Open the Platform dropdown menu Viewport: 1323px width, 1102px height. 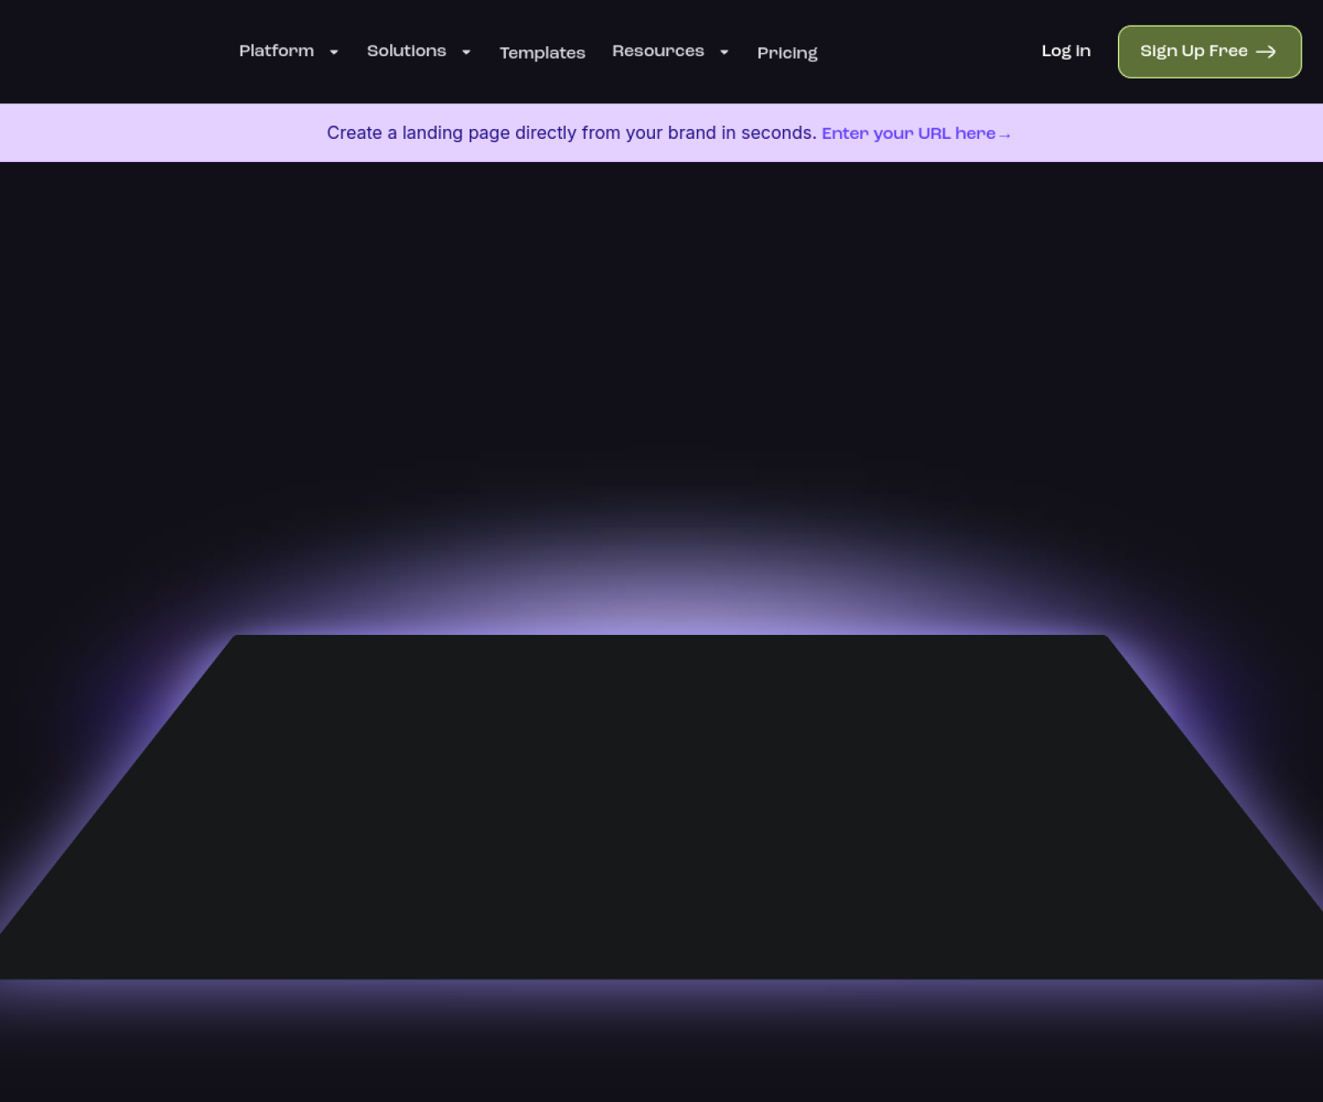coord(277,50)
